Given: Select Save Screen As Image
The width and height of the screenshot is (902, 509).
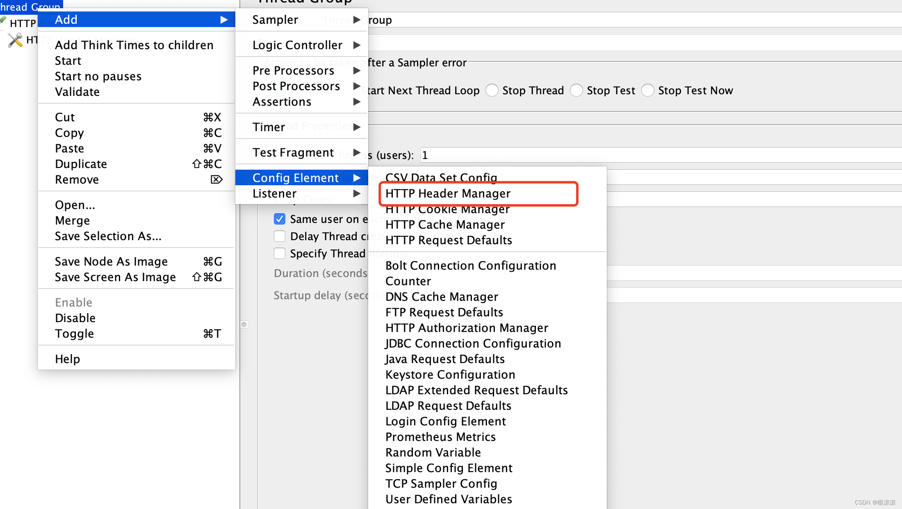Looking at the screenshot, I should tap(136, 277).
